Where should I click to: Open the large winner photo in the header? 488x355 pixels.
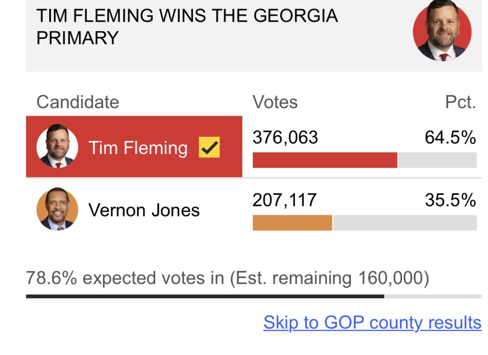point(442,30)
